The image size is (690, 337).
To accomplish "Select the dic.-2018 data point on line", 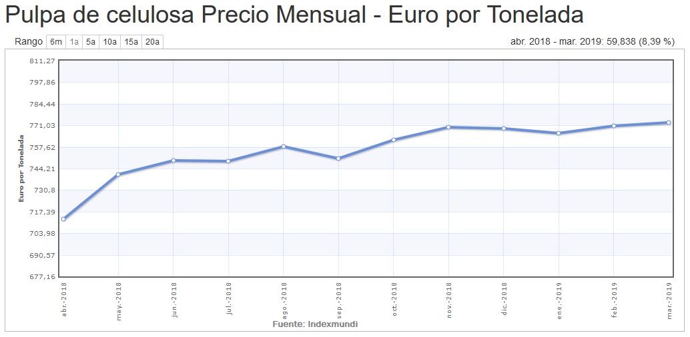I will coord(504,129).
